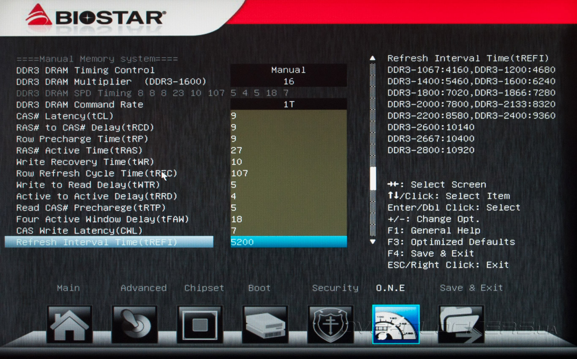
Task: Open the Main home icon
Action: point(69,324)
